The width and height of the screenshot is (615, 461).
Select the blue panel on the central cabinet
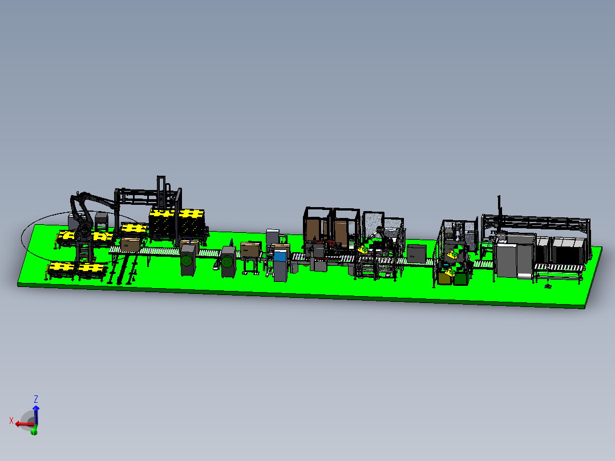[280, 257]
